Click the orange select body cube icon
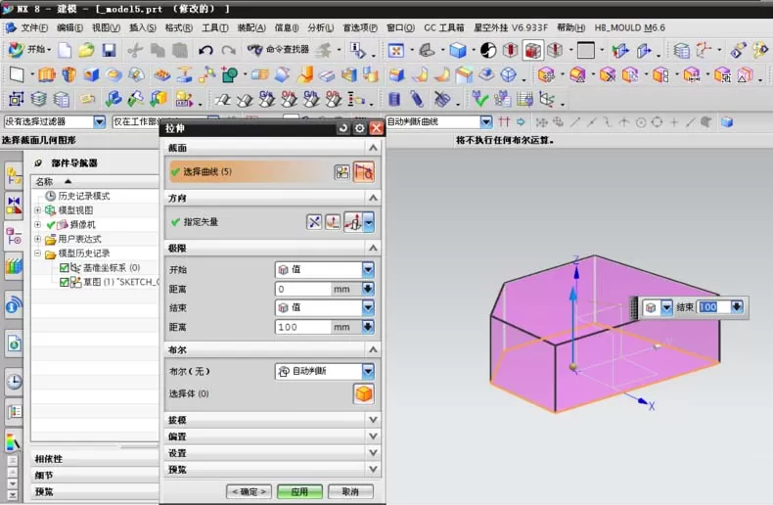 tap(364, 394)
